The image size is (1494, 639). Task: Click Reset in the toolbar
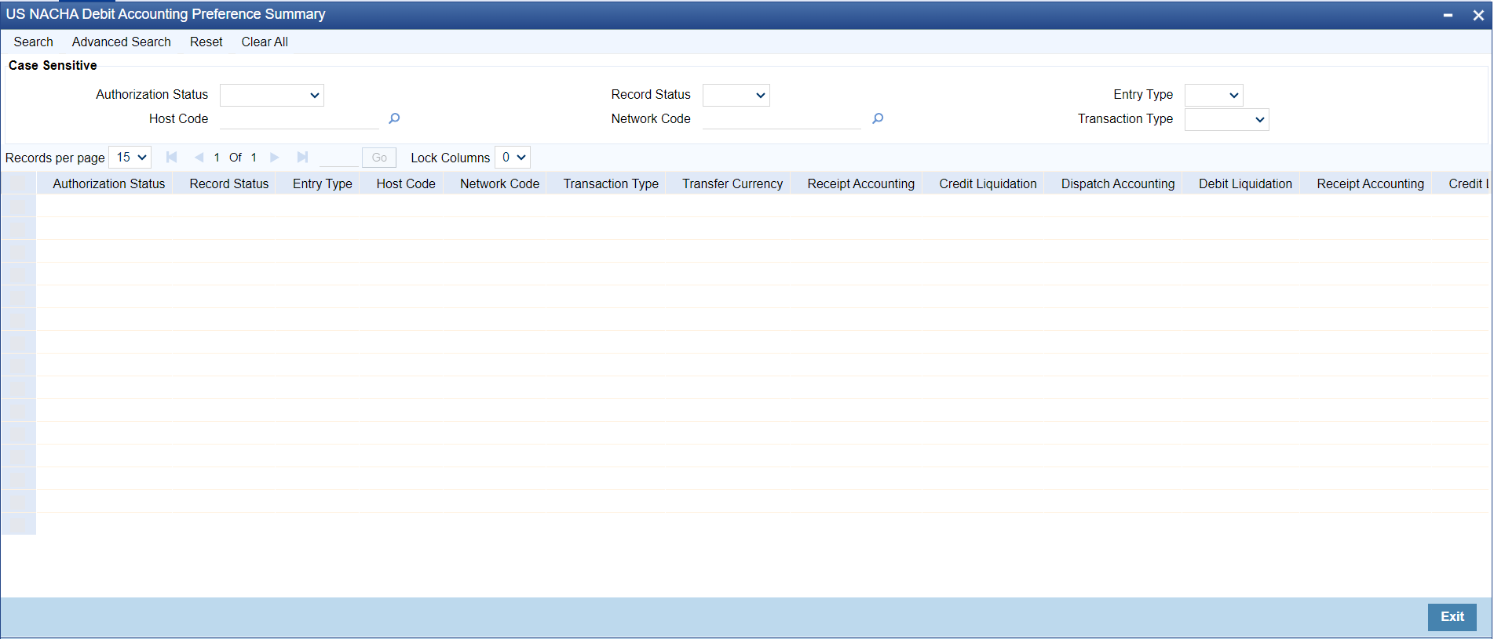206,42
